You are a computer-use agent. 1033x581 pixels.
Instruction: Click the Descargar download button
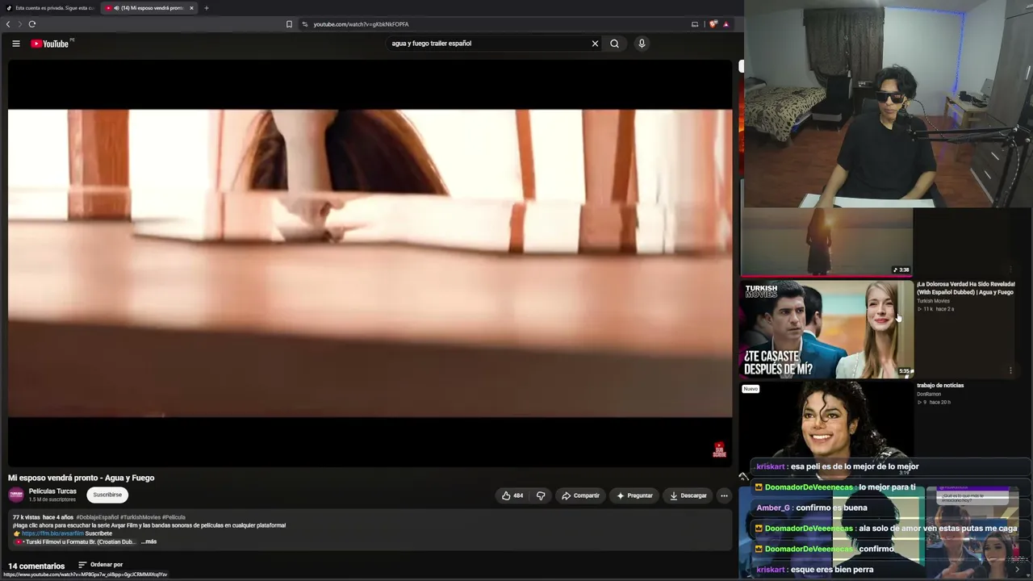(688, 495)
